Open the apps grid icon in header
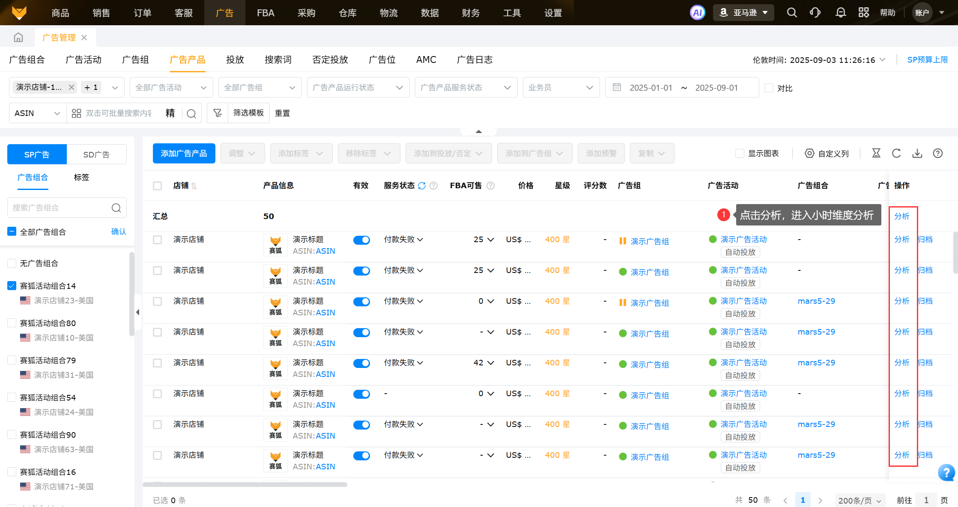Image resolution: width=958 pixels, height=507 pixels. [x=864, y=12]
